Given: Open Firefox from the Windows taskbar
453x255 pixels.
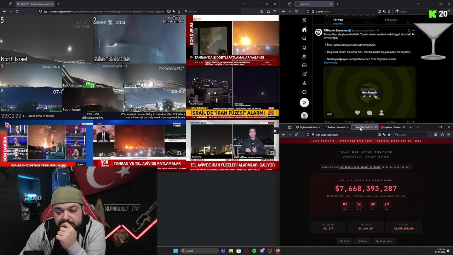Looking at the screenshot, I should pos(277,251).
